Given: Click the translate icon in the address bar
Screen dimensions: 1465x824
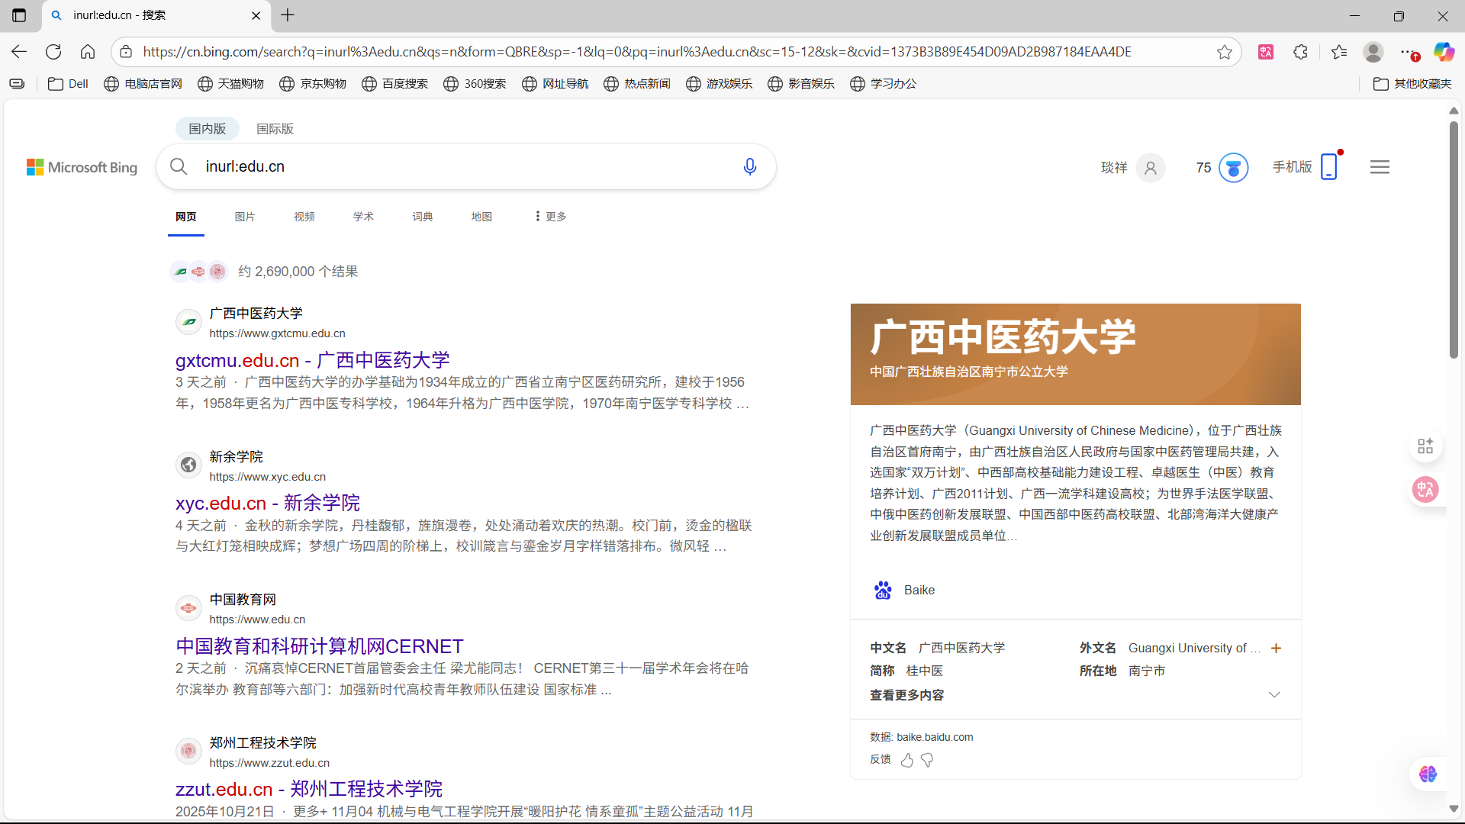Looking at the screenshot, I should [x=1266, y=51].
